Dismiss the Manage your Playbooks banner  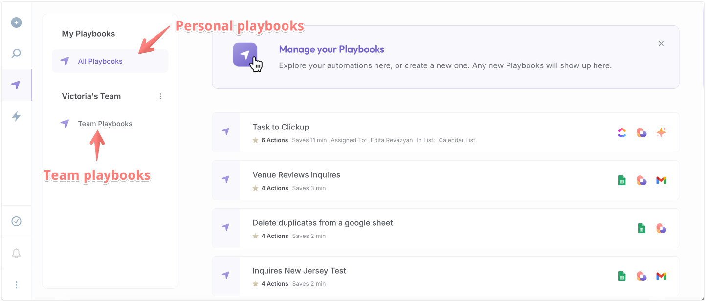click(x=661, y=43)
